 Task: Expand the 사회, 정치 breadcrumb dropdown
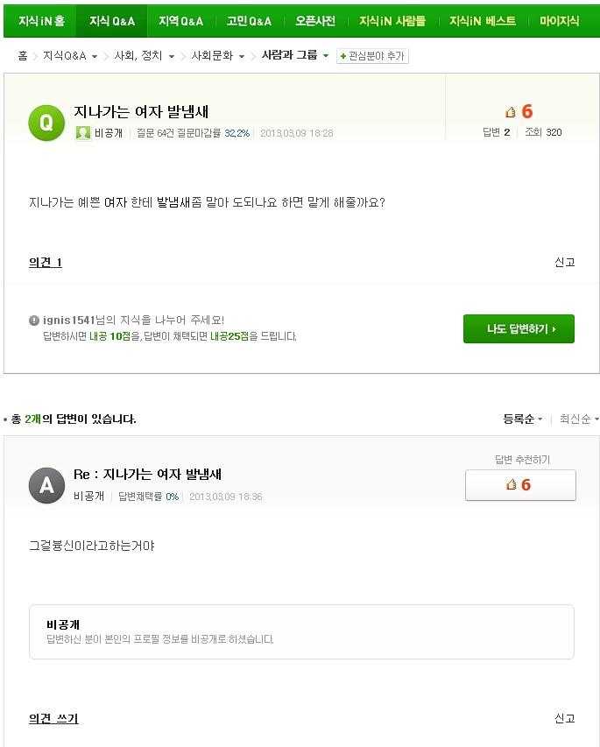(172, 56)
